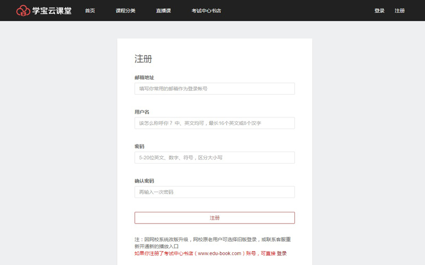The width and height of the screenshot is (425, 265).
Task: Click 注册 in the top-right header
Action: click(399, 11)
